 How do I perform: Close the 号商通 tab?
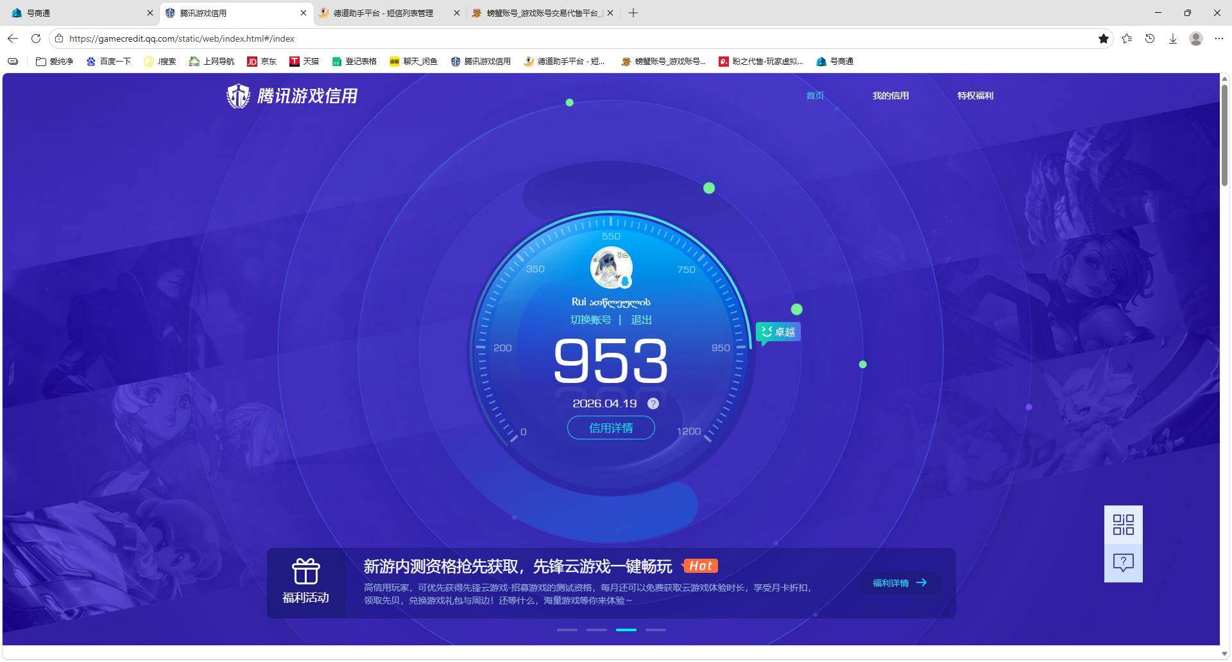[x=150, y=13]
